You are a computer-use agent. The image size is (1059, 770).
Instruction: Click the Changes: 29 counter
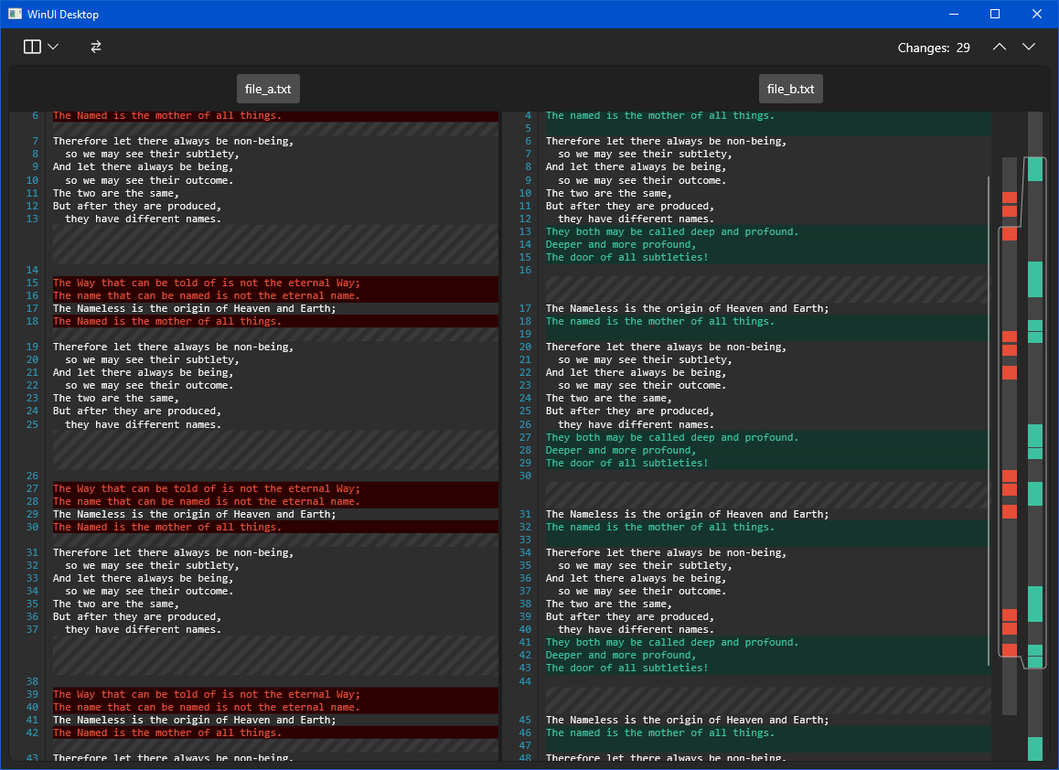(x=934, y=48)
